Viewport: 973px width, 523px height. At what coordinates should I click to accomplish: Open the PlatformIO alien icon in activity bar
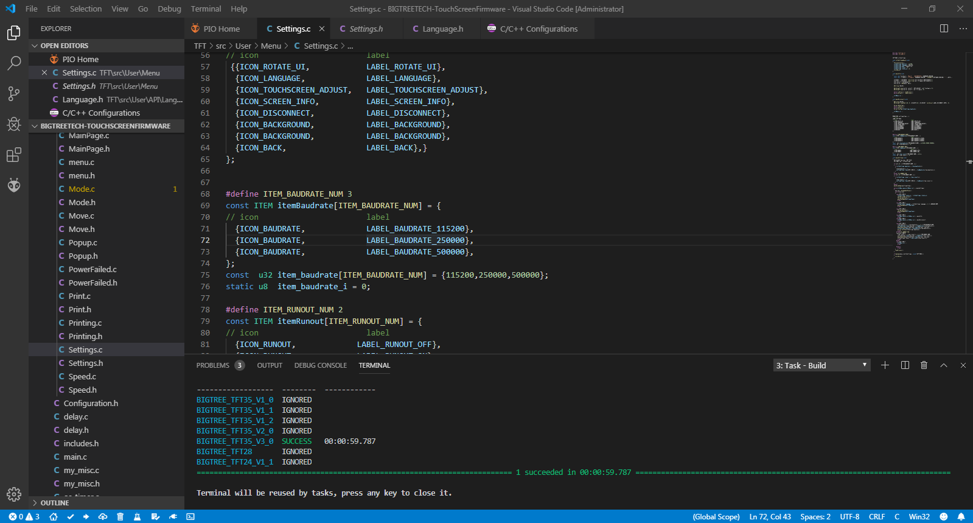click(x=13, y=185)
